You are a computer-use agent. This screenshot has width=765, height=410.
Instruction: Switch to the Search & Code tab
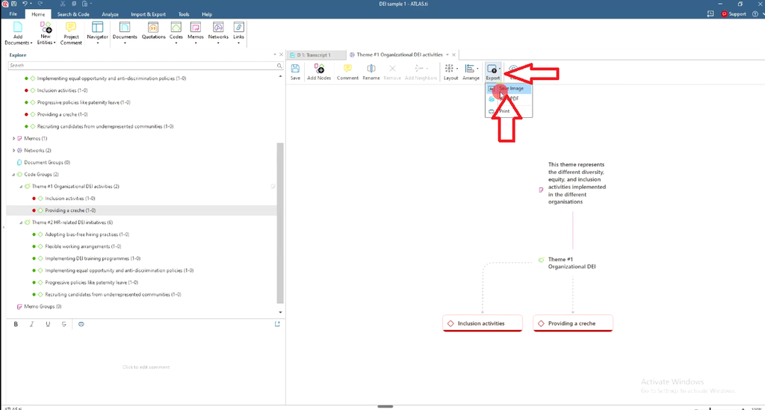73,14
